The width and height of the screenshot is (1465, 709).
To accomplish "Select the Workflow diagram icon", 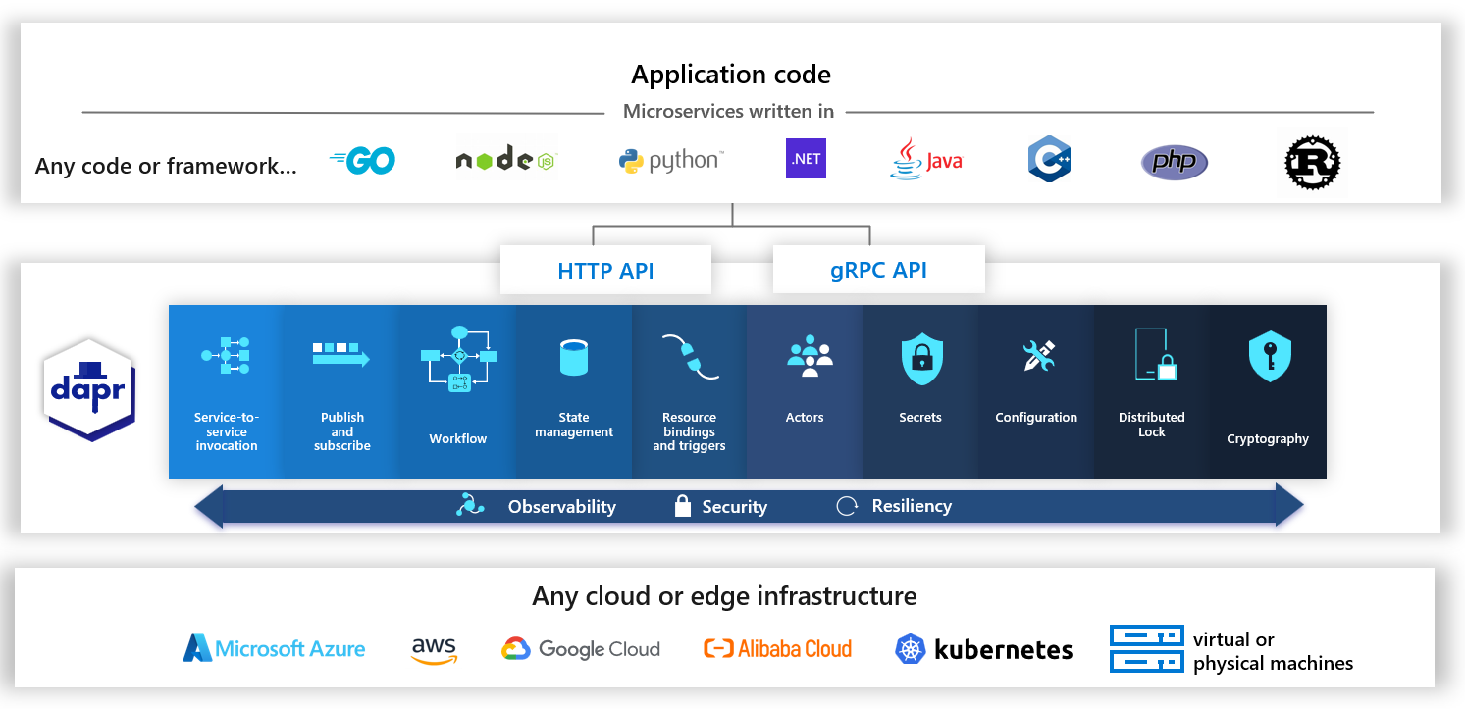I will click(x=458, y=359).
